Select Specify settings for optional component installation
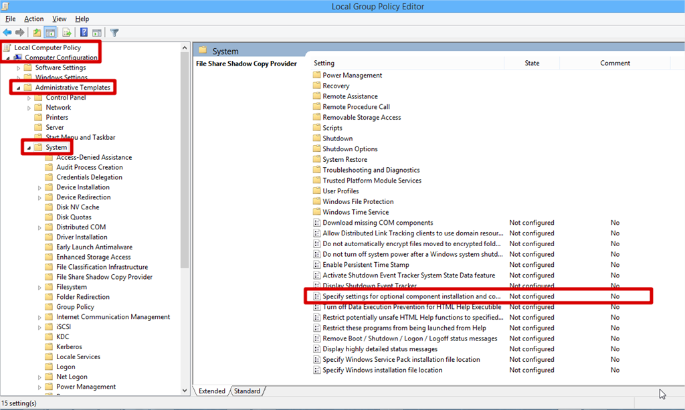 [411, 296]
